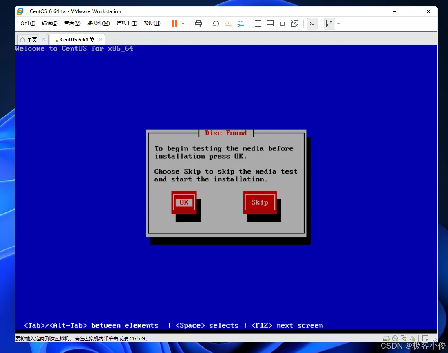Click the Unity mode icon

[x=295, y=24]
